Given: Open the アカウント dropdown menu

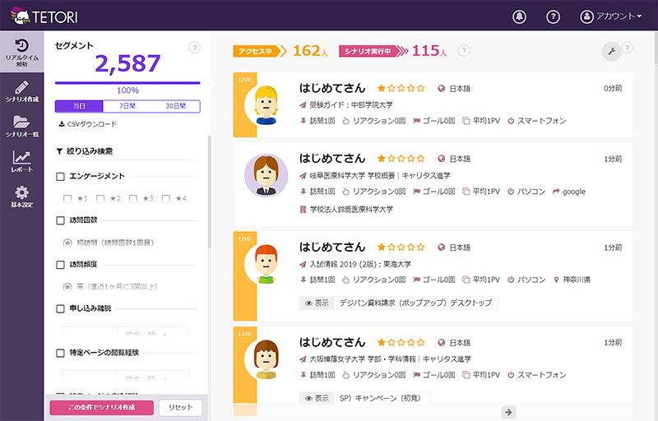Looking at the screenshot, I should click(611, 16).
